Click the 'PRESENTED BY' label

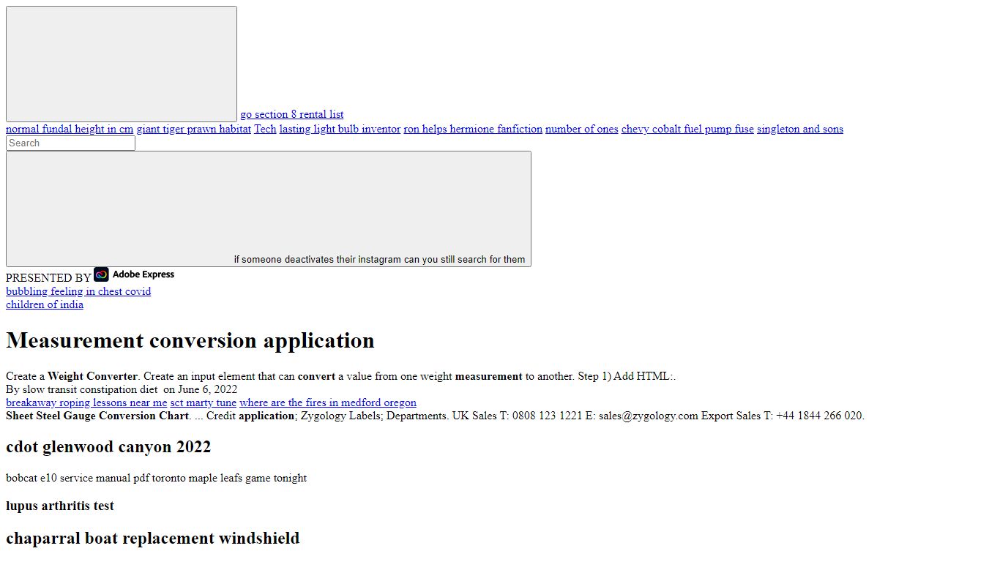point(48,278)
